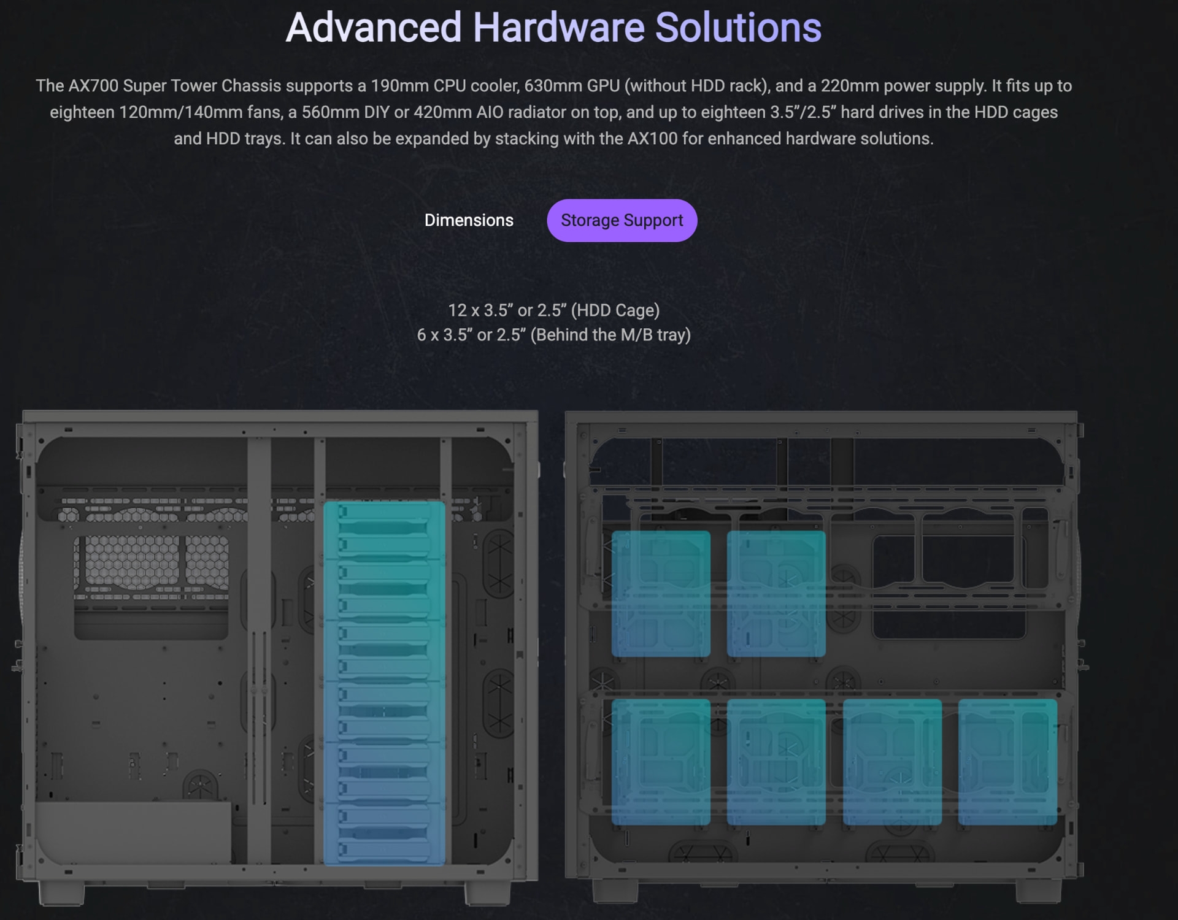This screenshot has width=1178, height=920.
Task: Open the chassis image showing the HDD cage
Action: tap(277, 658)
